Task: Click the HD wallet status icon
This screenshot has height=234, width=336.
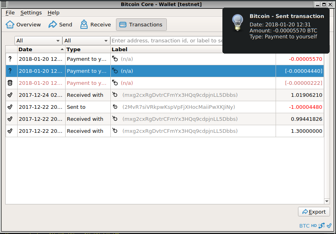Action: coord(314,226)
